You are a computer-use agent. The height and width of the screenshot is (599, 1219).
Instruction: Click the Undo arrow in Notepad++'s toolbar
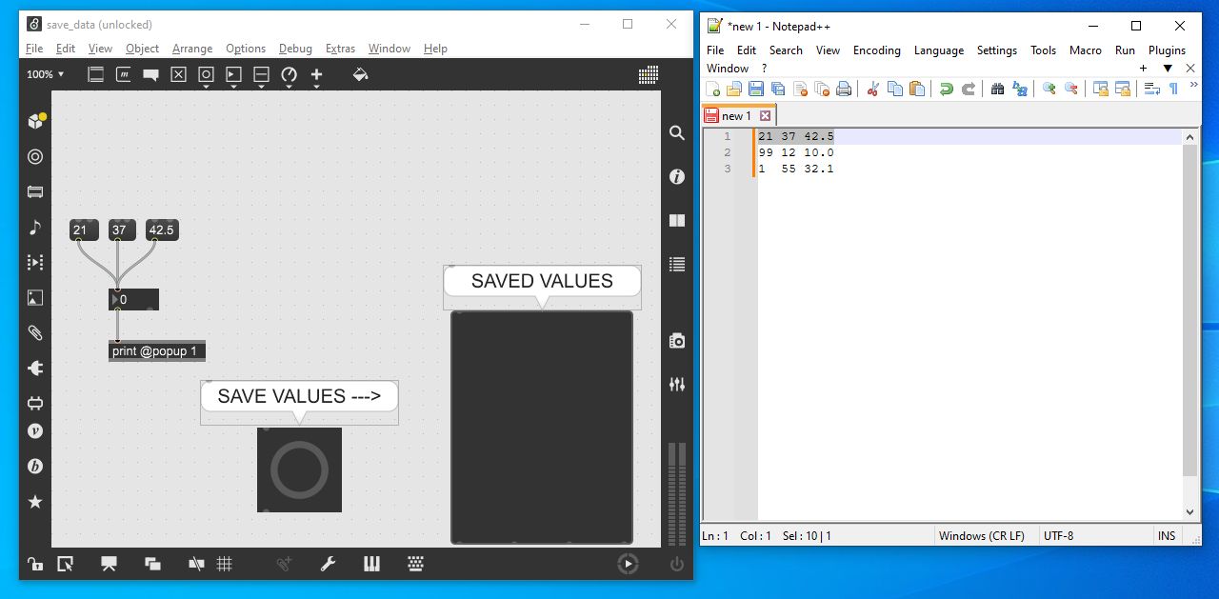pos(946,89)
